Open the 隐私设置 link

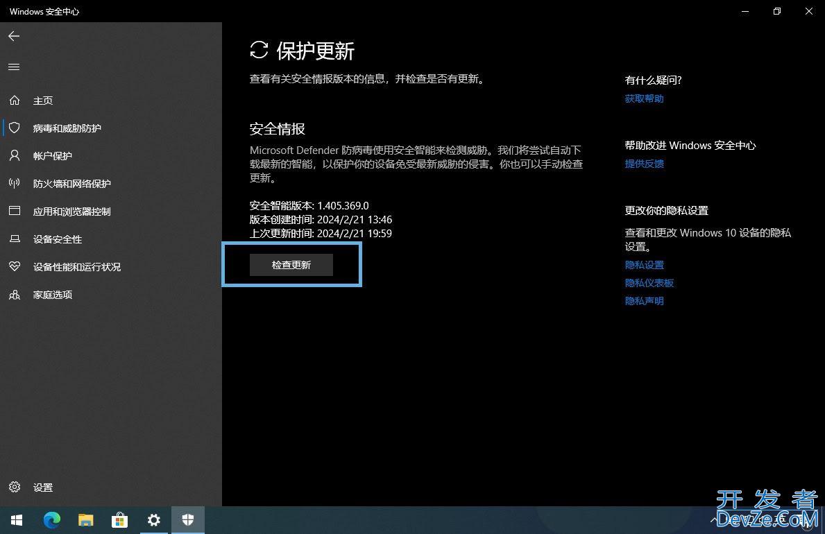pos(644,265)
